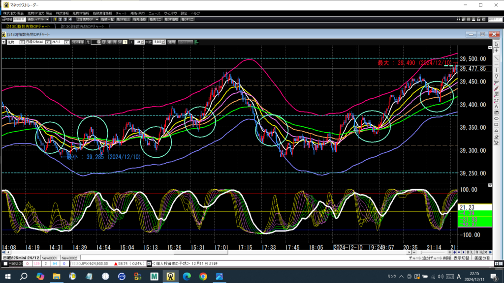The height and width of the screenshot is (283, 504).
Task: Click the 適用 apply button
Action: [x=172, y=42]
